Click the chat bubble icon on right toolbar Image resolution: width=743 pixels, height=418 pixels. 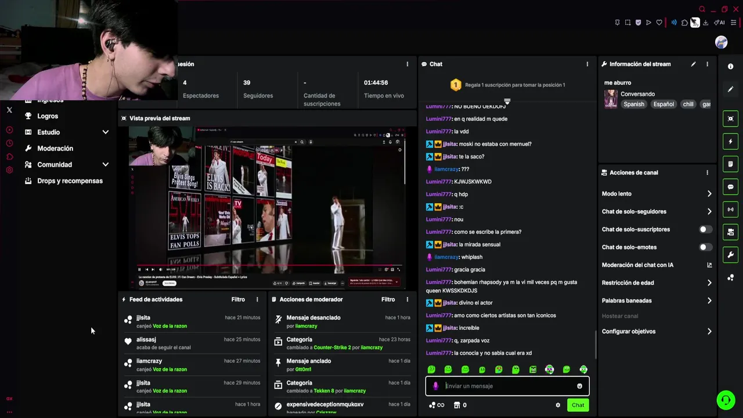(730, 187)
